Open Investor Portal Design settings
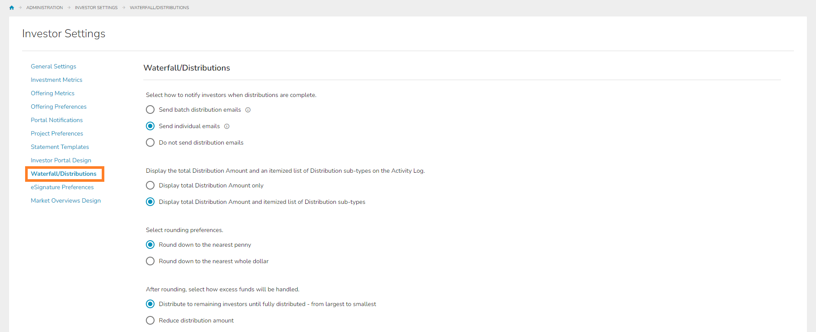Viewport: 816px width, 332px height. [x=61, y=161]
